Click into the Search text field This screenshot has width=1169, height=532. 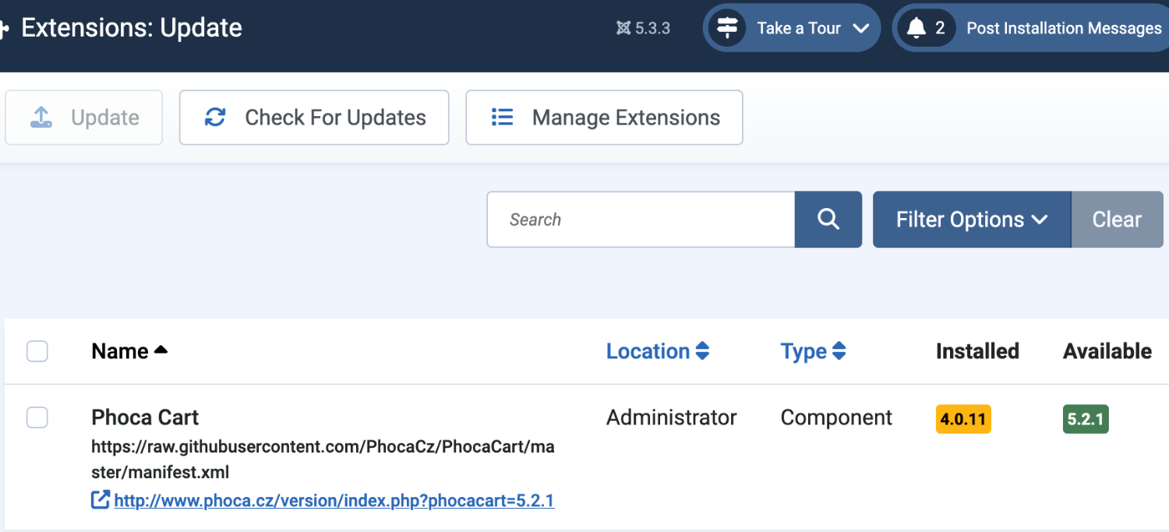[x=641, y=220]
